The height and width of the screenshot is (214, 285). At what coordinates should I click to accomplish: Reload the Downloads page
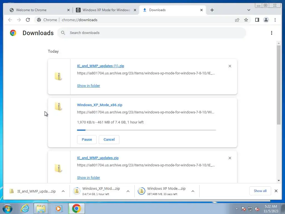coord(28,20)
